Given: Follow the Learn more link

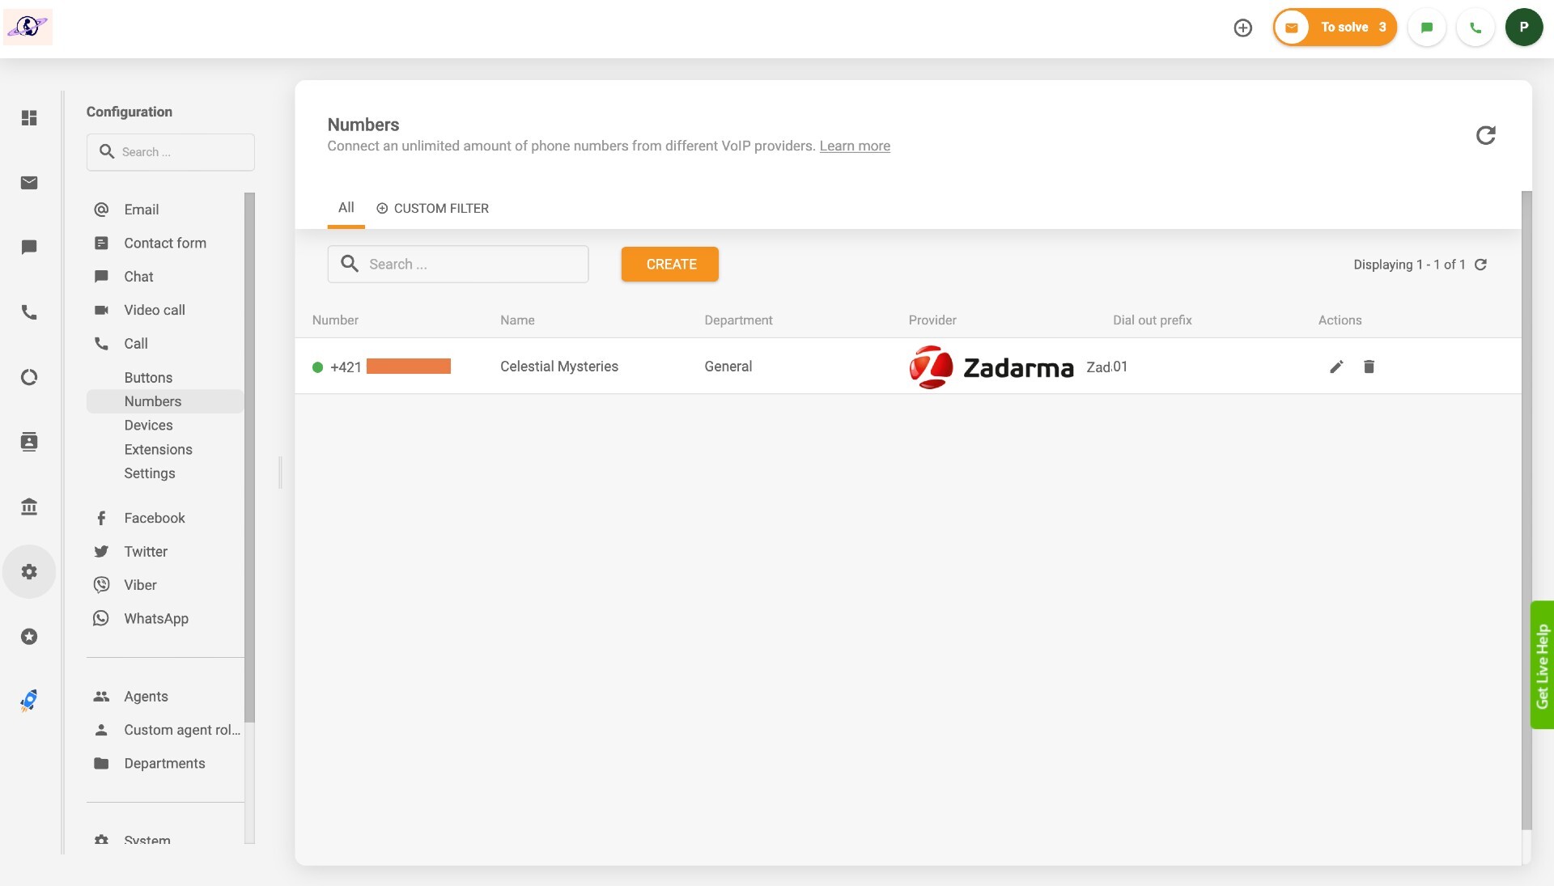Looking at the screenshot, I should pyautogui.click(x=854, y=146).
